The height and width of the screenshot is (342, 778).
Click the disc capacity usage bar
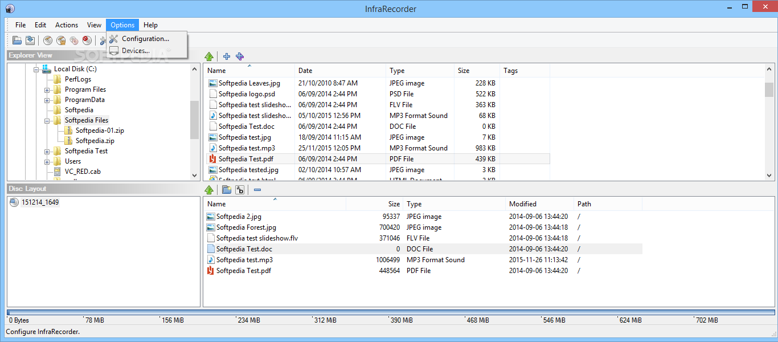pyautogui.click(x=391, y=312)
